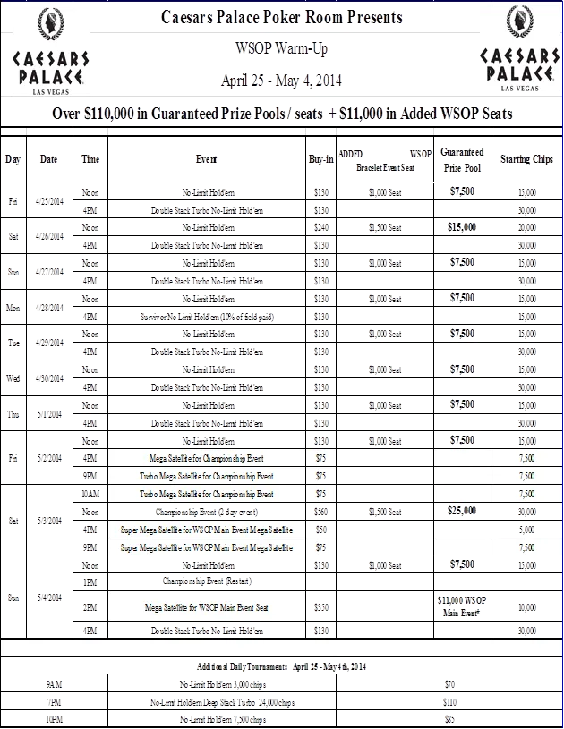Screen dimensions: 564x729
Task: Click the 'Day' column header
Action: click(13, 159)
